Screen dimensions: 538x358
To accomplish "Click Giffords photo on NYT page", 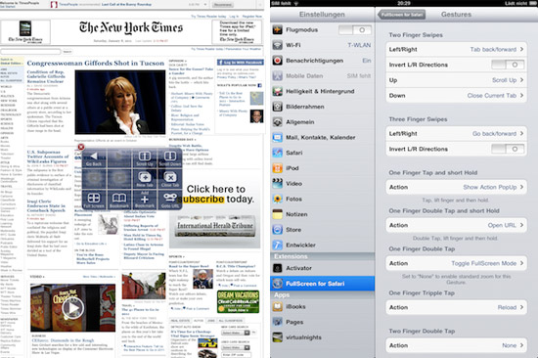I will click(120, 103).
